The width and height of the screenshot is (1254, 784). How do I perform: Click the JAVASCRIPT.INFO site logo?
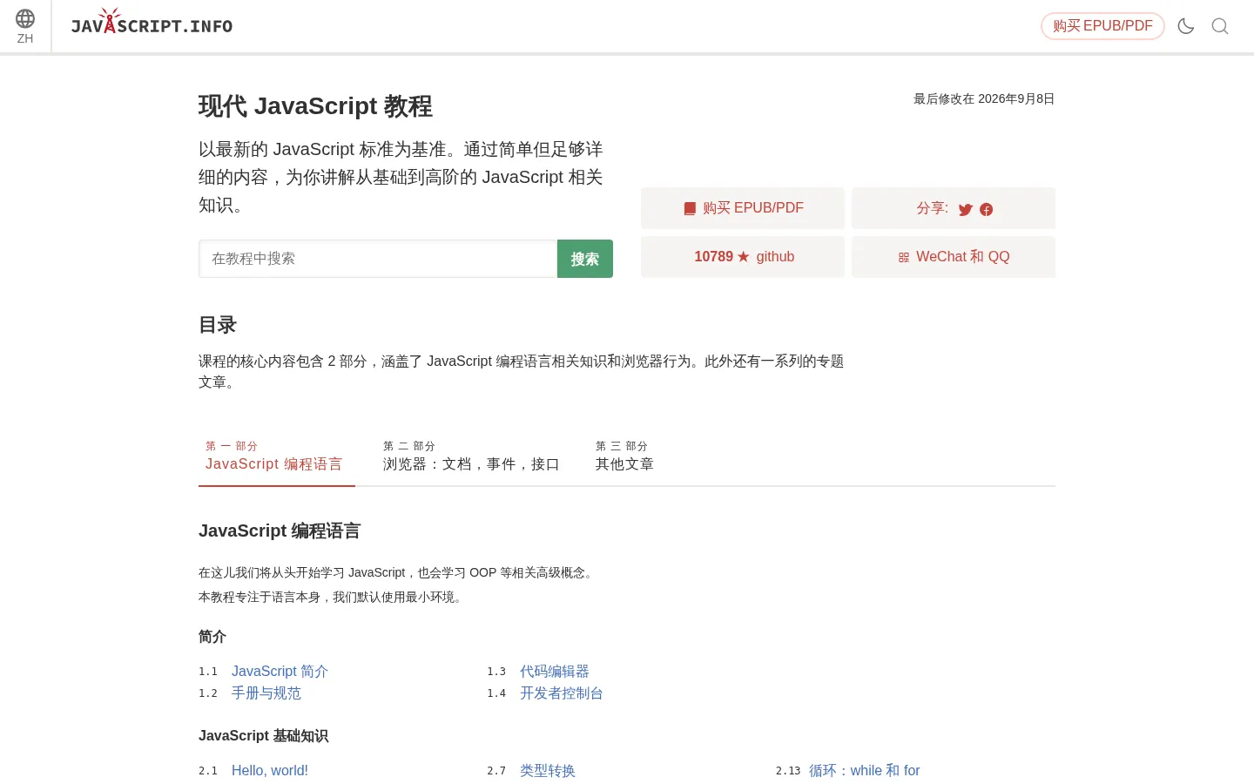152,22
